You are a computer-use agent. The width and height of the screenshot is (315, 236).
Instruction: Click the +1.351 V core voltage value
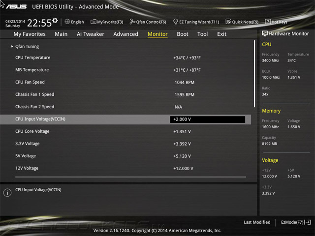click(182, 131)
